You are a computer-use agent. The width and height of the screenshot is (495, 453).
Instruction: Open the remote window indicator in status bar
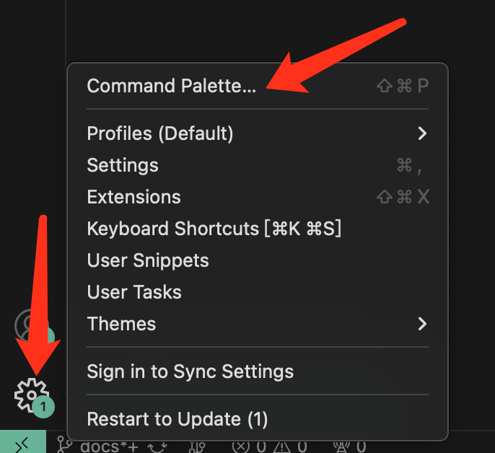pyautogui.click(x=22, y=444)
